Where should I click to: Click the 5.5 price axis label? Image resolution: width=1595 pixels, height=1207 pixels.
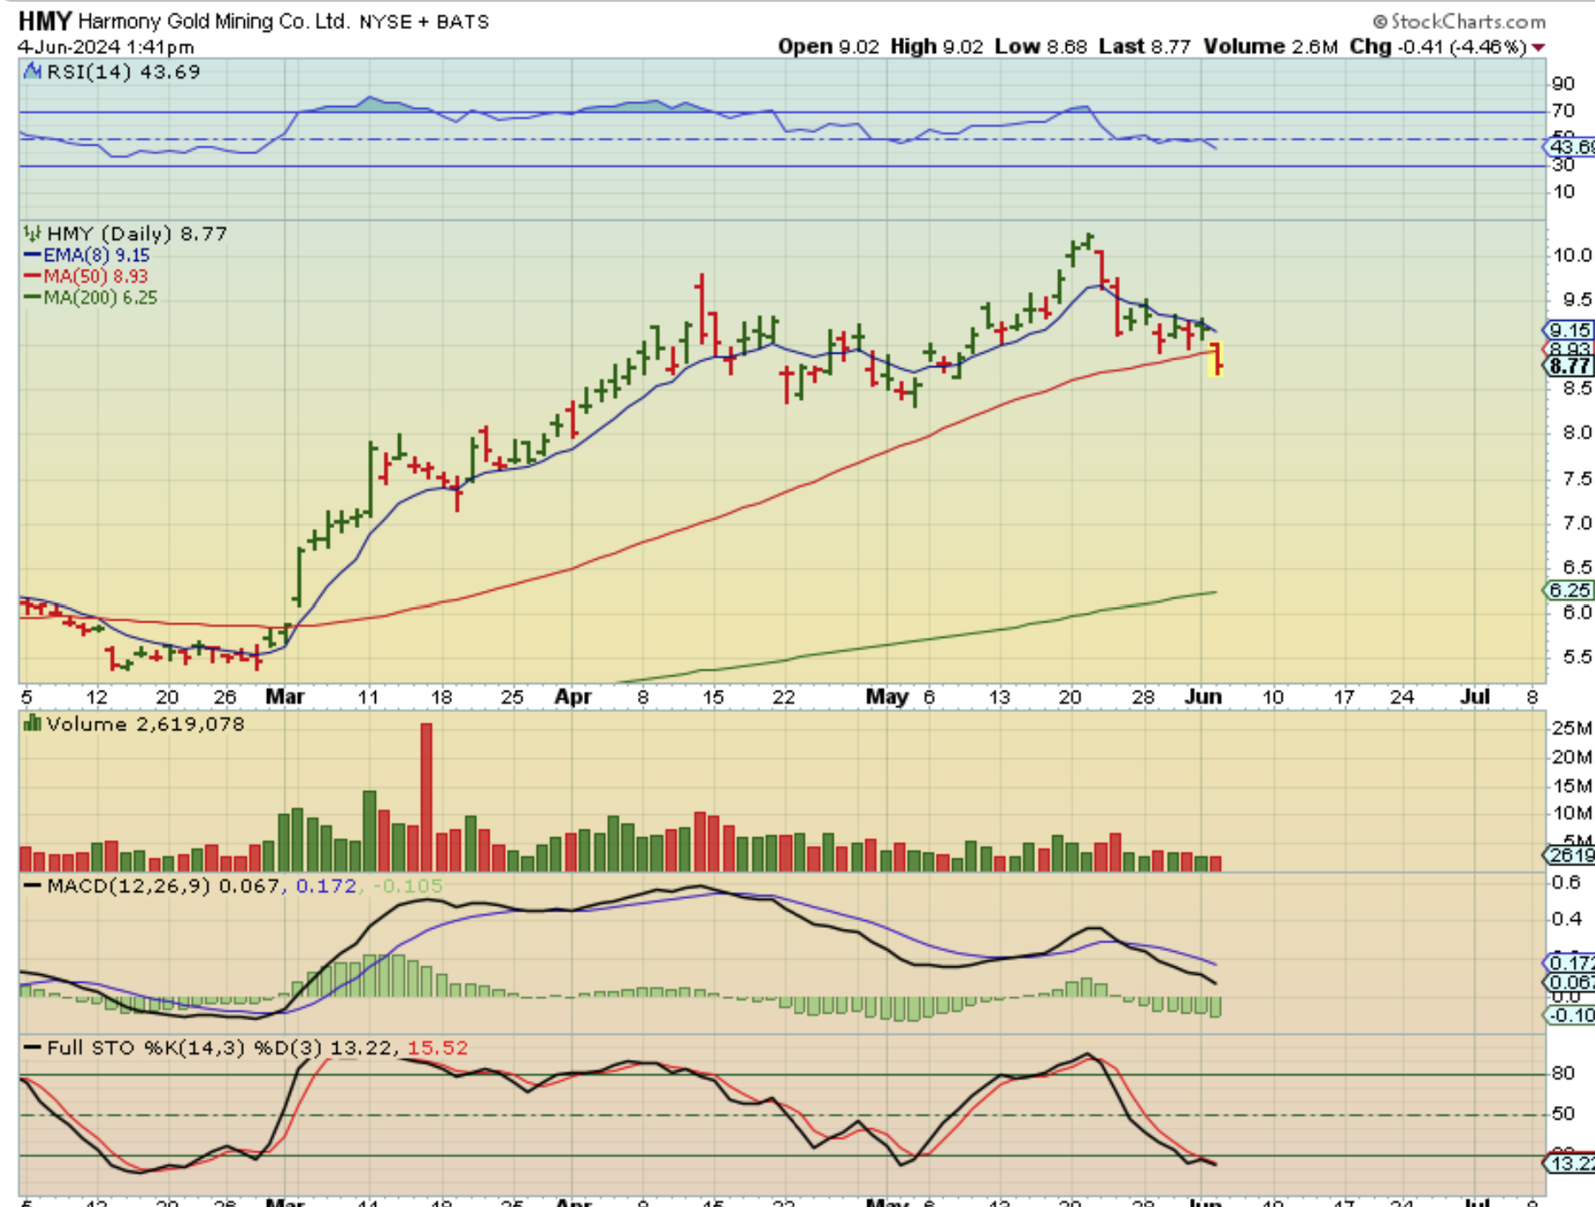[x=1576, y=657]
